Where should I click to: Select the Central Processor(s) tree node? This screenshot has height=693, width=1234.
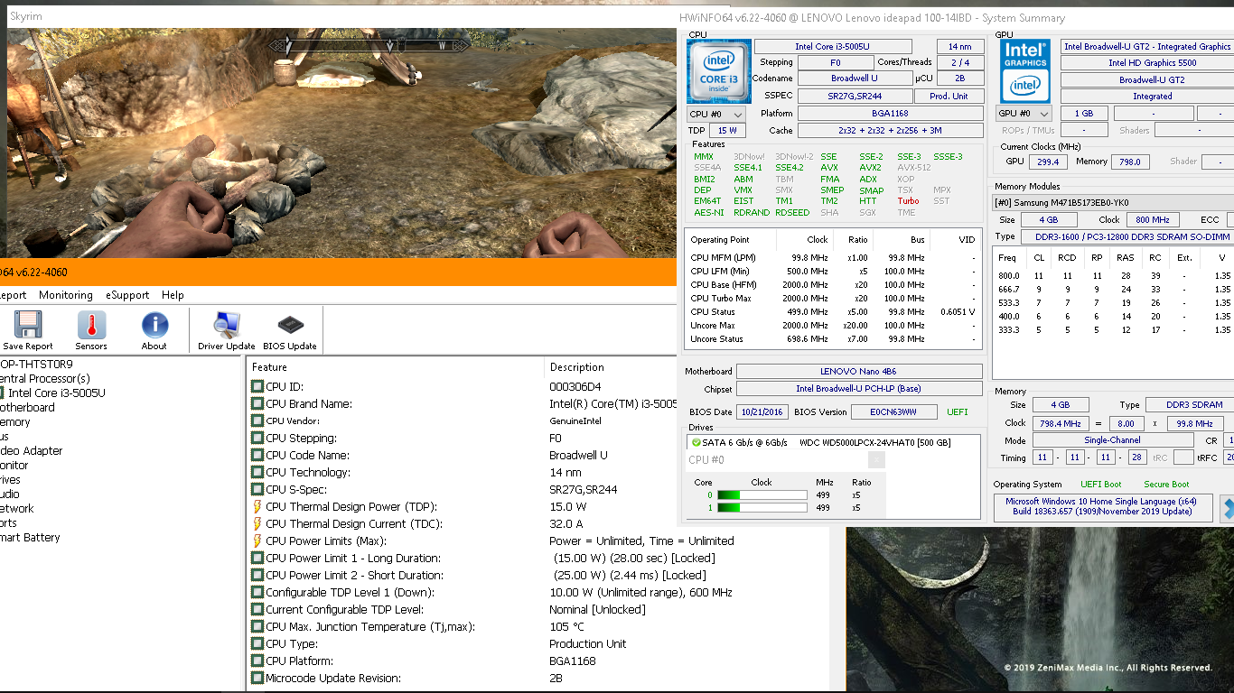(x=45, y=379)
